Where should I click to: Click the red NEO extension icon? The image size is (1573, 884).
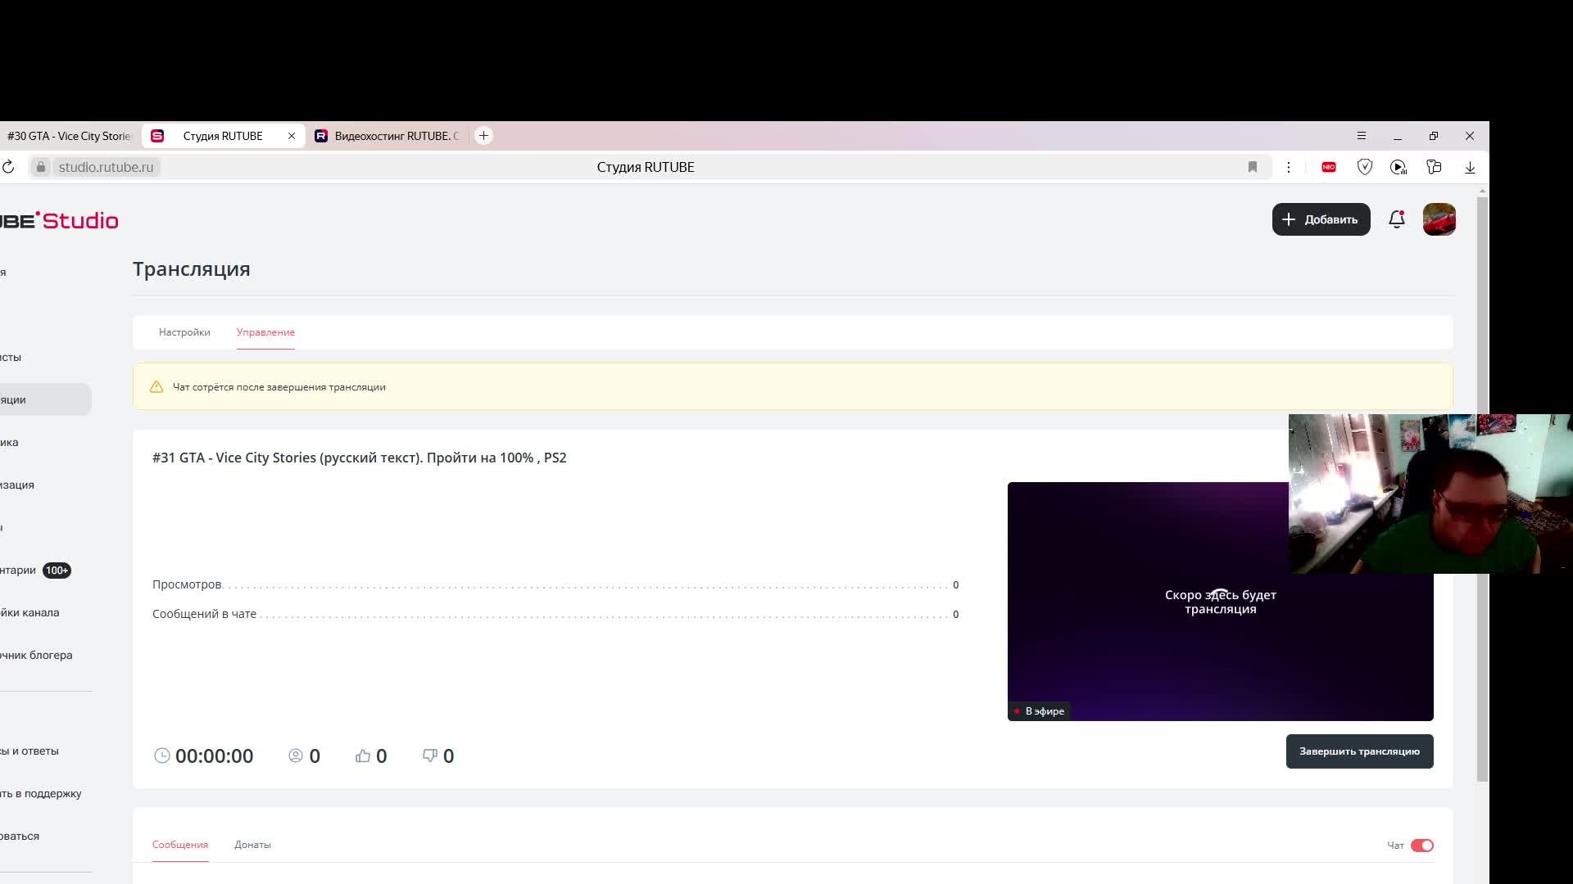(1329, 167)
